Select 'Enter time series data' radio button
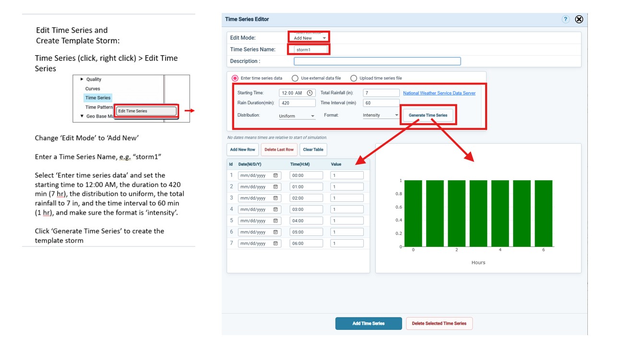 (x=235, y=78)
